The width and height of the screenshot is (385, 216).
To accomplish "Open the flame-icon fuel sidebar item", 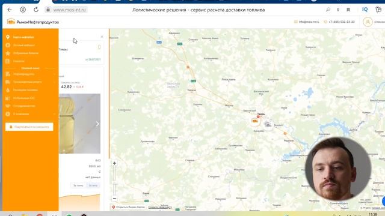I will pyautogui.click(x=25, y=90).
